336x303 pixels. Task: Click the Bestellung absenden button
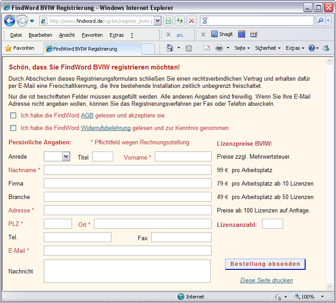[265, 264]
